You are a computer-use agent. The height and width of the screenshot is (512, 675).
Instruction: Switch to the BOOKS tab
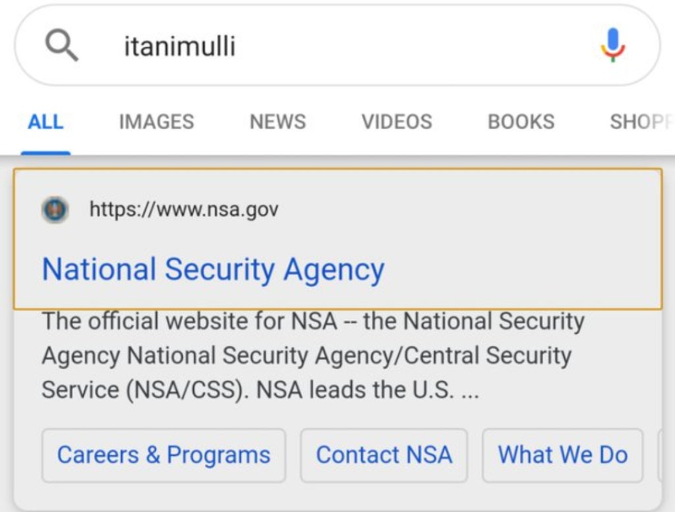[521, 122]
